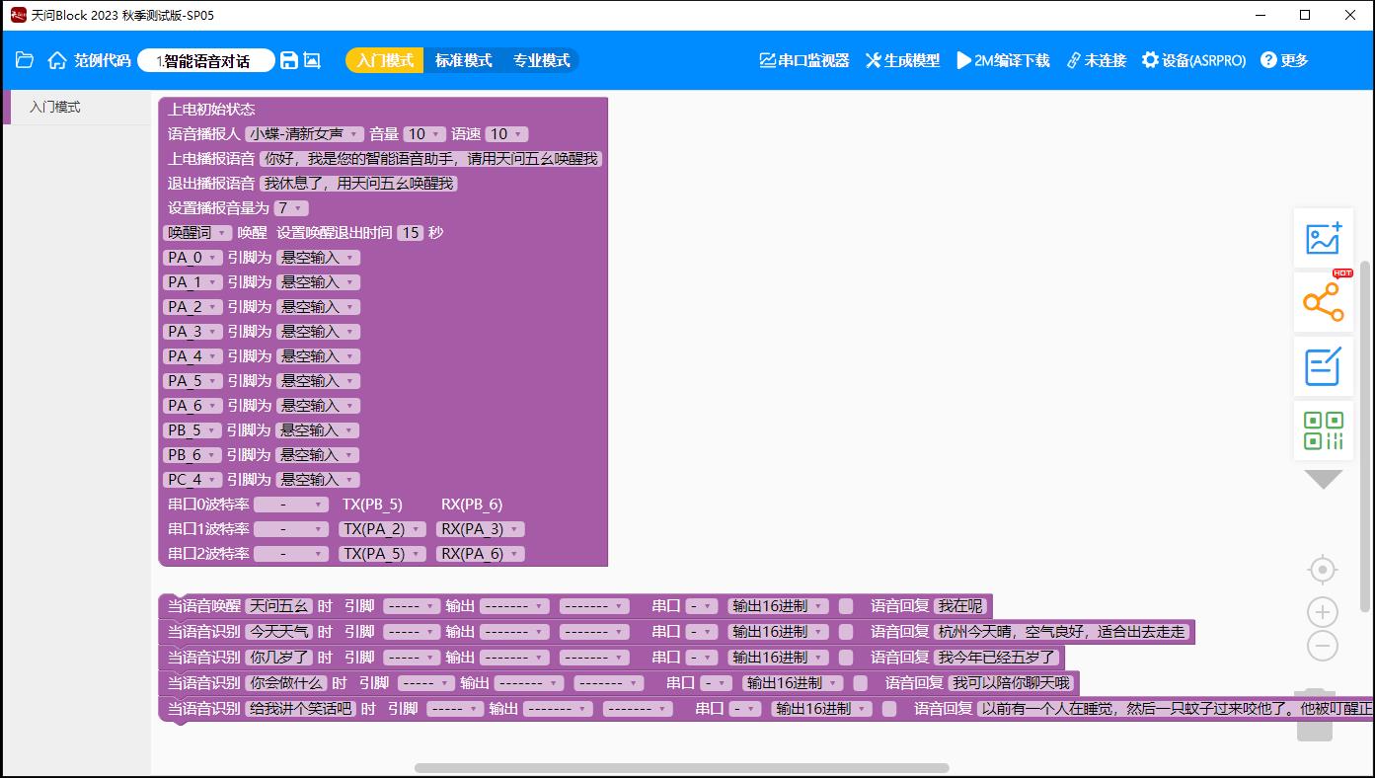This screenshot has height=778, width=1375.
Task: Edit command word field 你几岁了
Action: [x=278, y=657]
